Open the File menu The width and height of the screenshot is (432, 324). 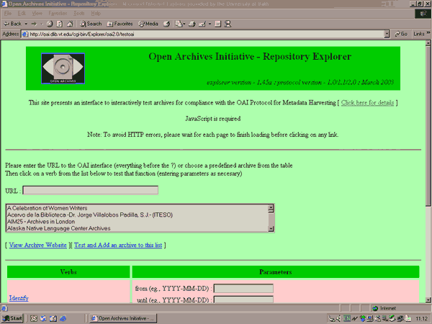click(x=7, y=14)
